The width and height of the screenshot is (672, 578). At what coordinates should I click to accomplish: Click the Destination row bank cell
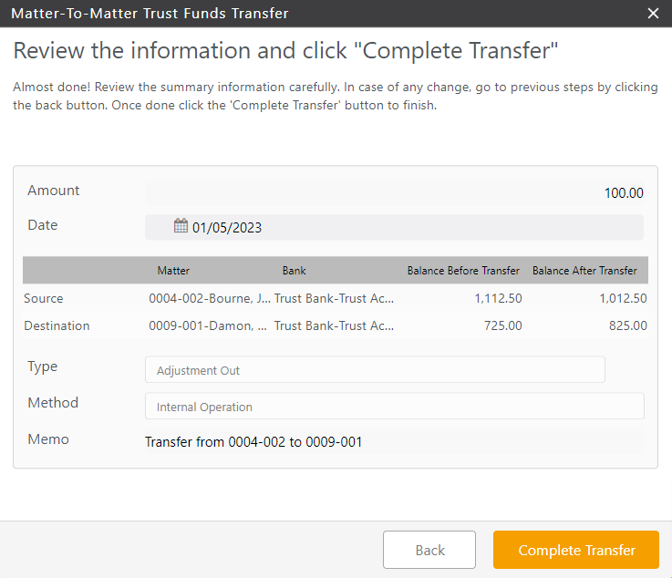pos(334,325)
